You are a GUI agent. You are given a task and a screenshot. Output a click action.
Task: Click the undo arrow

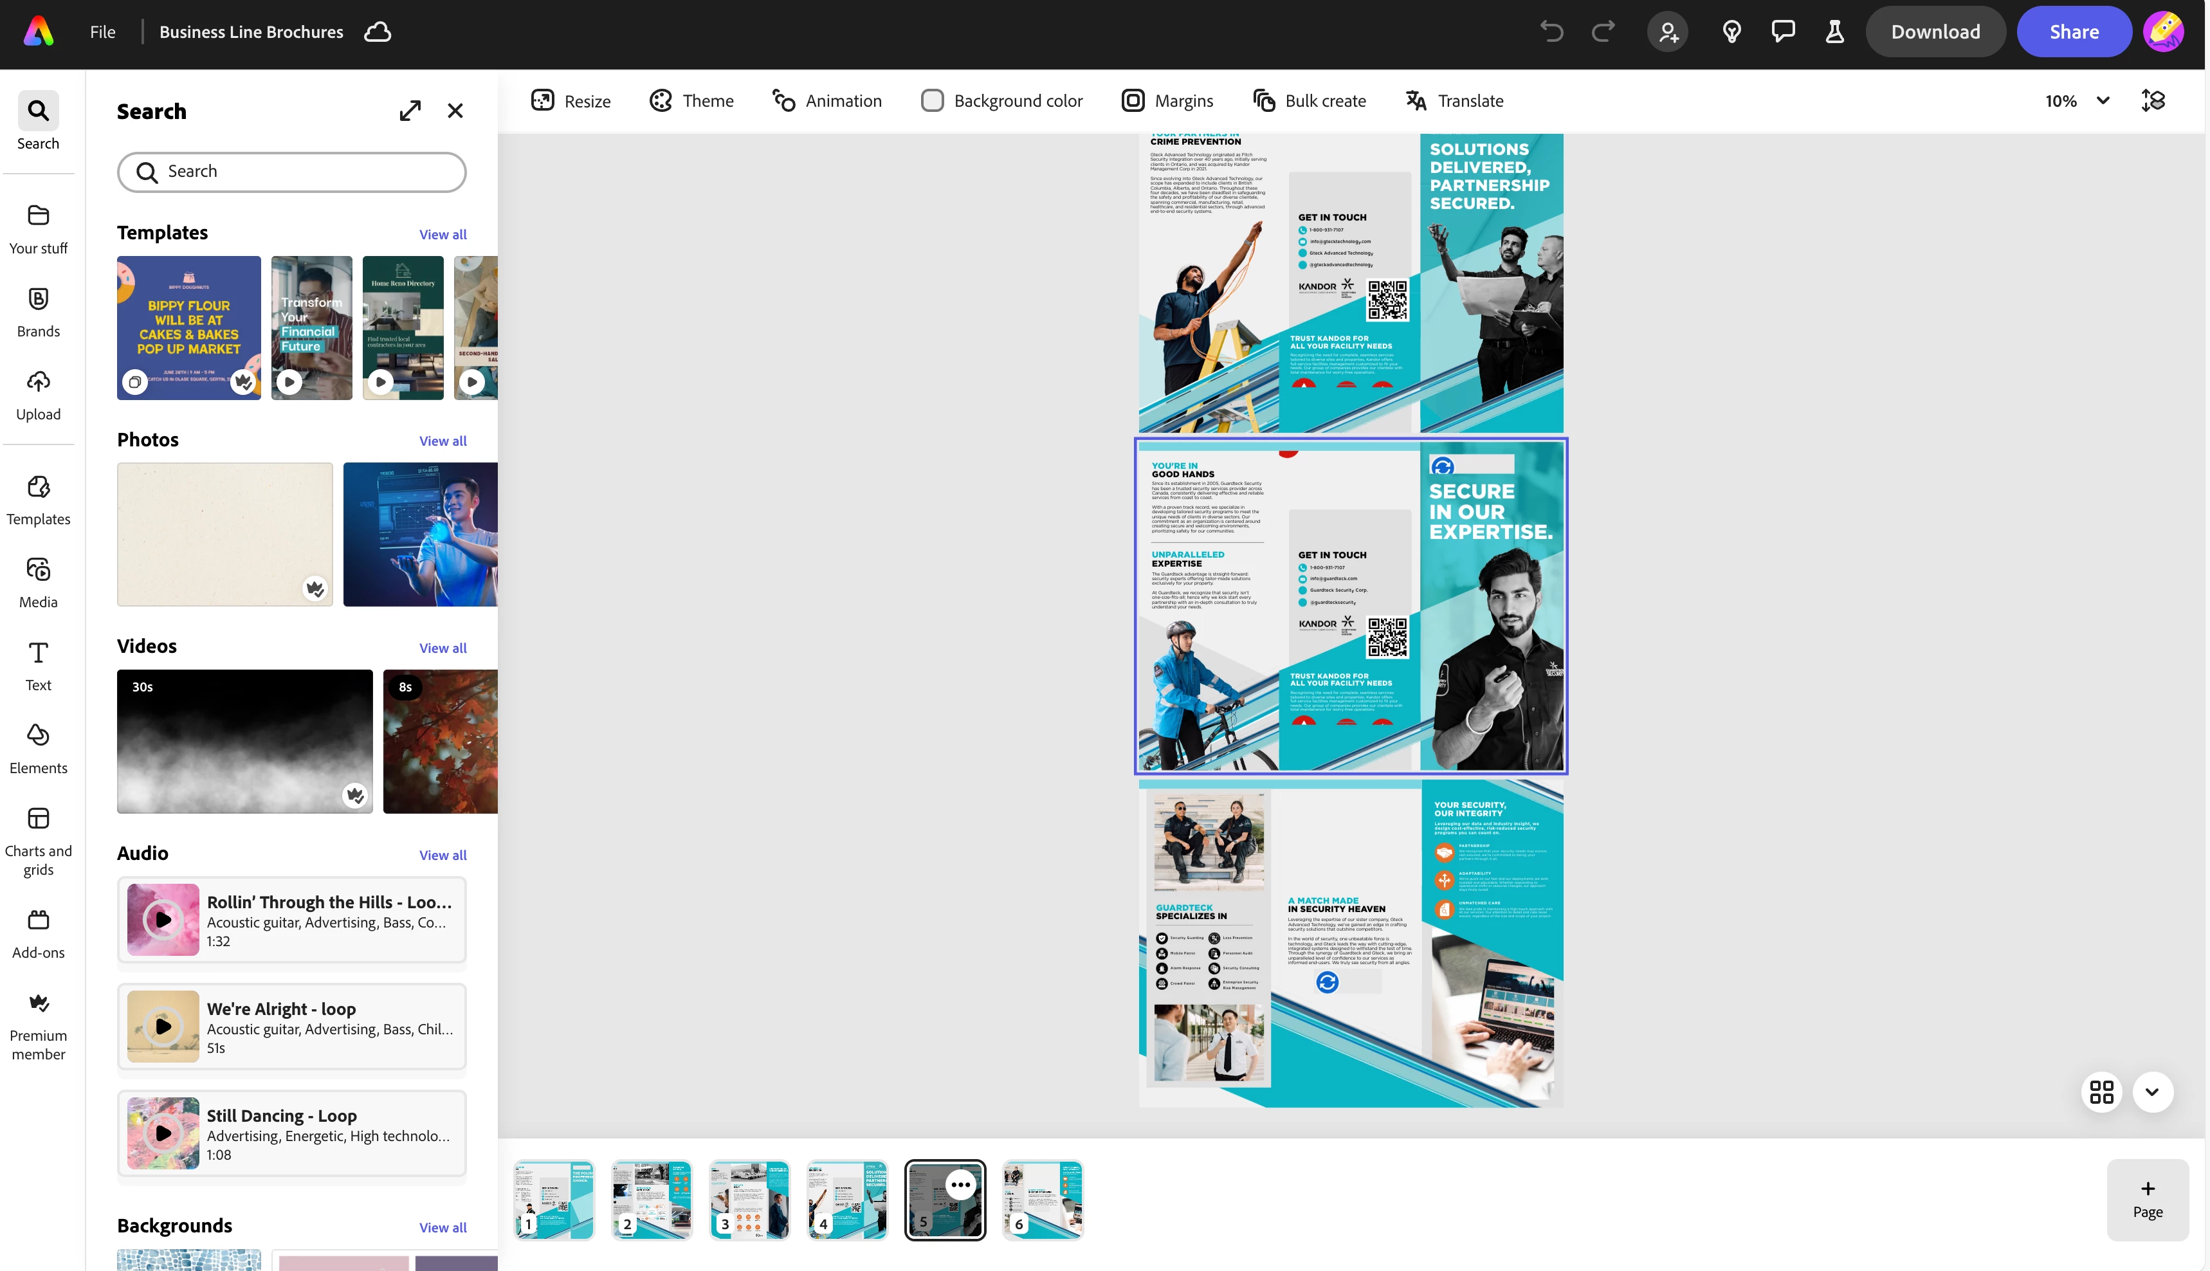pyautogui.click(x=1551, y=32)
